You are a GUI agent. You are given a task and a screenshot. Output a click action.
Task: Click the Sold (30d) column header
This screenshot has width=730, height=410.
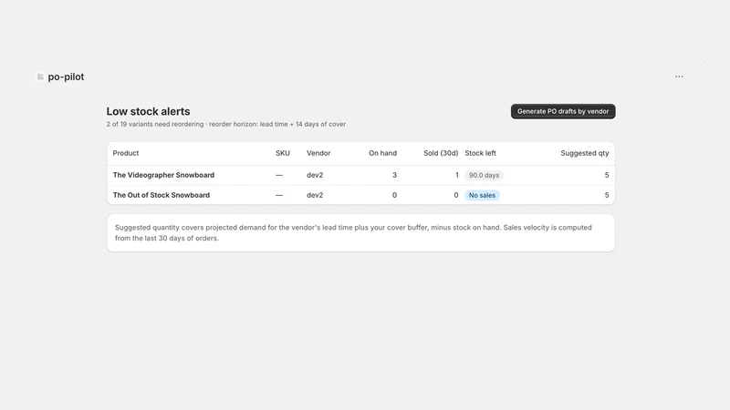[x=441, y=153]
